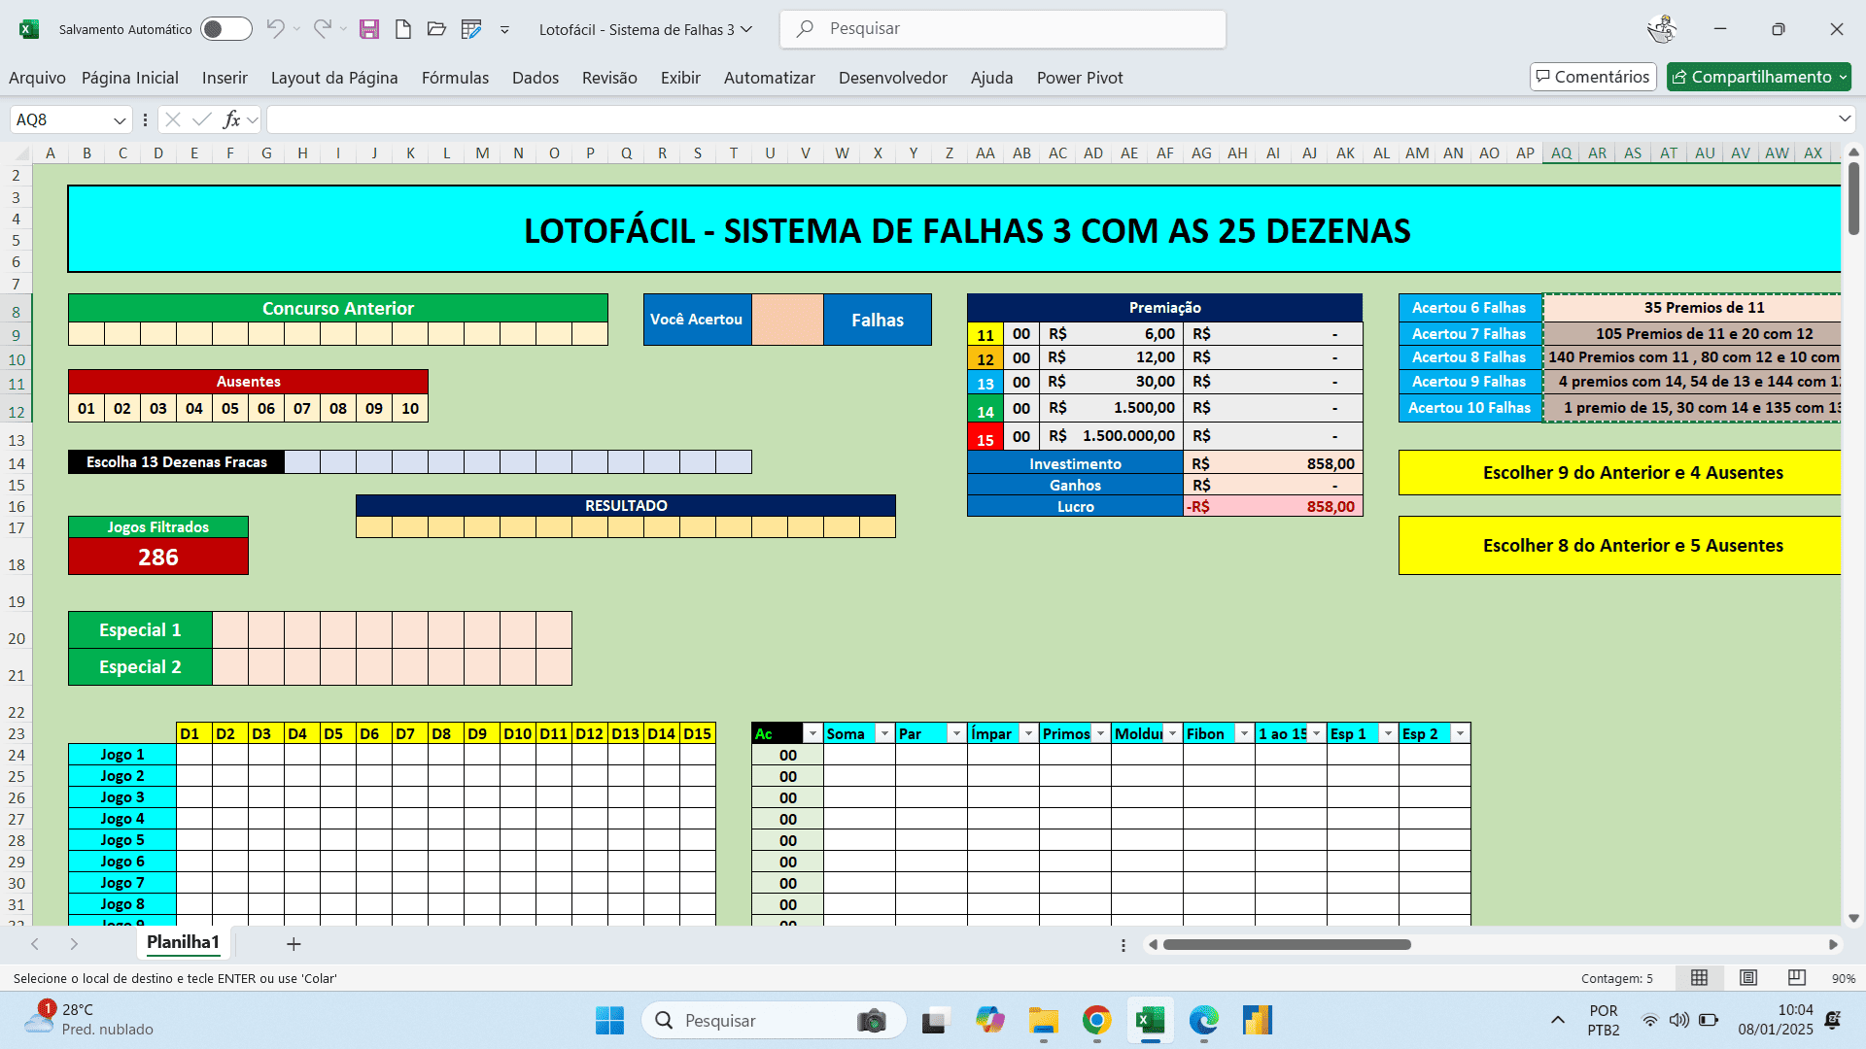The image size is (1866, 1049).
Task: Expand the formula bar chevron
Action: click(1845, 118)
